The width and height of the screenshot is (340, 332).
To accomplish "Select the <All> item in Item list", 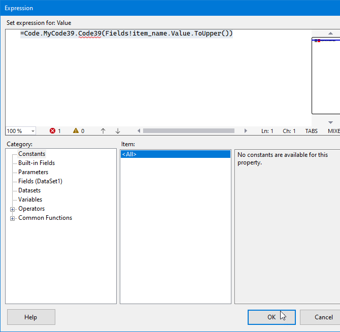I will point(176,154).
